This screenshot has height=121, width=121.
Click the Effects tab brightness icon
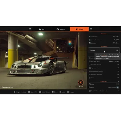[77, 29]
